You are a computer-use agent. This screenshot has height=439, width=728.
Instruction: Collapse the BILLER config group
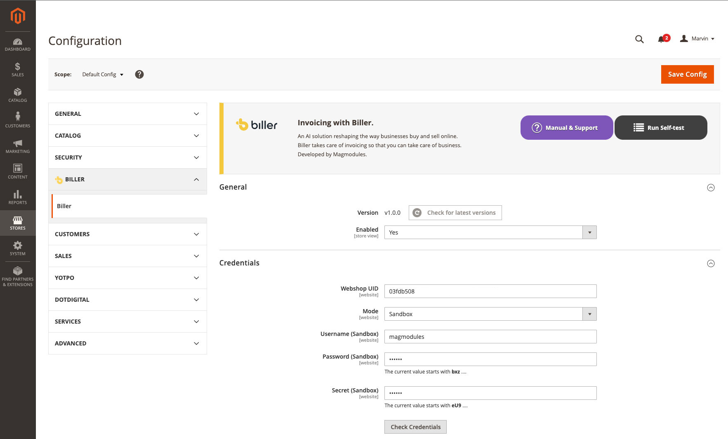tap(127, 179)
